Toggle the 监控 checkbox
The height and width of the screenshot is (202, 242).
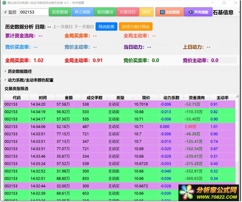(5, 12)
